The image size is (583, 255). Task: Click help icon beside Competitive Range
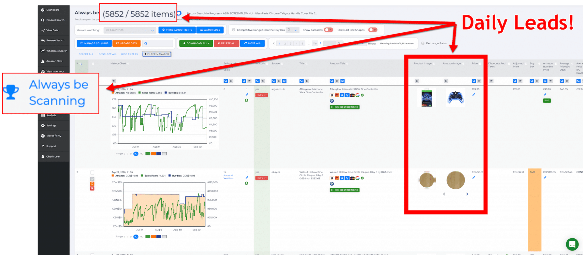point(233,30)
